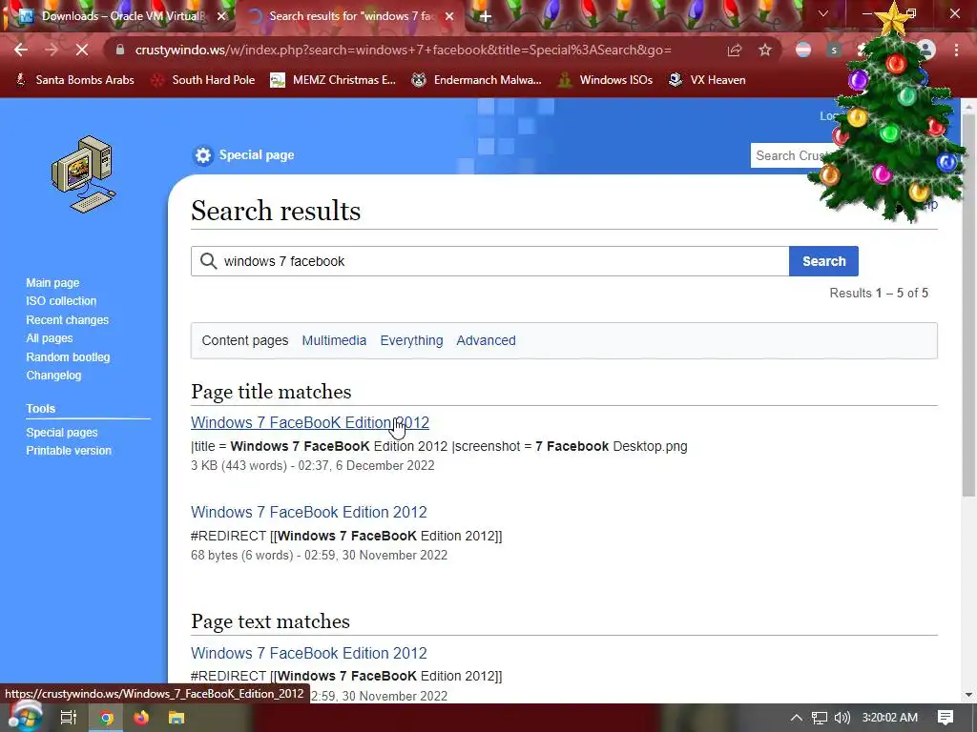Open the Advanced search filter

pyautogui.click(x=486, y=340)
